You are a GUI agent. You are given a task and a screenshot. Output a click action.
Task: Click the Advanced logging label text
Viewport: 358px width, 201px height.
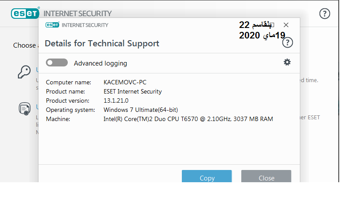point(101,63)
